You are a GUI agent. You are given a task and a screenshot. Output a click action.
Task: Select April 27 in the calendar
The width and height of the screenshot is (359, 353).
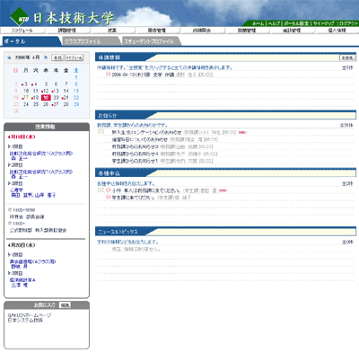pos(55,104)
